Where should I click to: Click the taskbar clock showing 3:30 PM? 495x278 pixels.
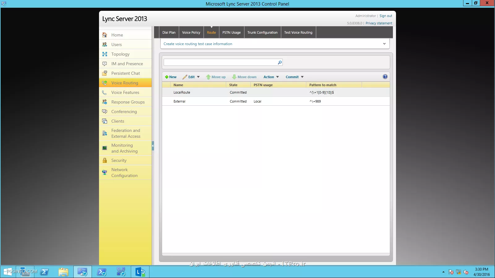point(481,272)
